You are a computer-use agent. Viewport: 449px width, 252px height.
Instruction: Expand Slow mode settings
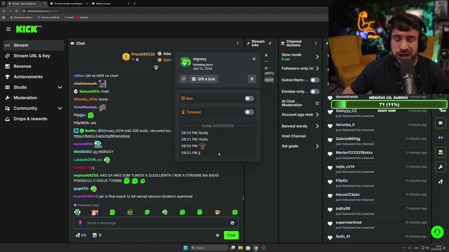317,57
